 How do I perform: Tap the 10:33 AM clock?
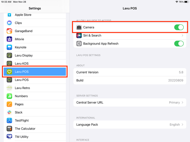[x=6, y=2]
